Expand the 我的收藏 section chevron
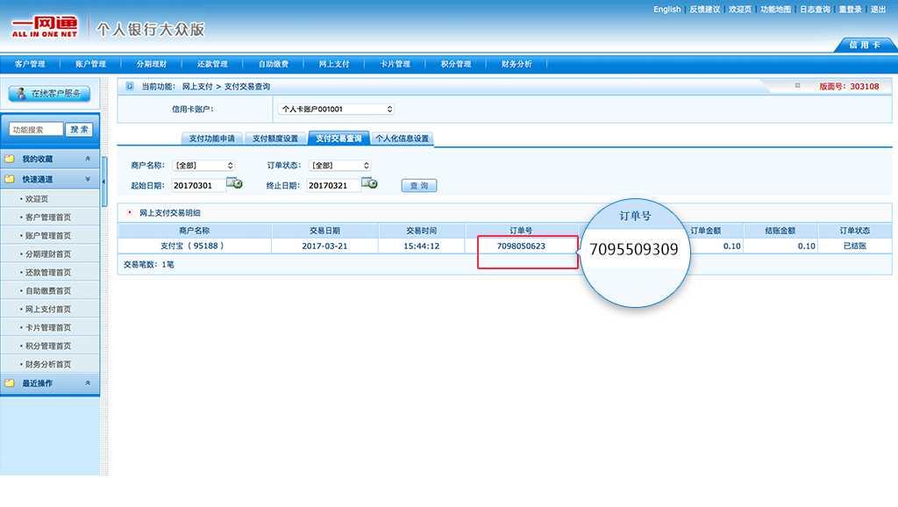Viewport: 898px width, 507px height. tap(87, 160)
